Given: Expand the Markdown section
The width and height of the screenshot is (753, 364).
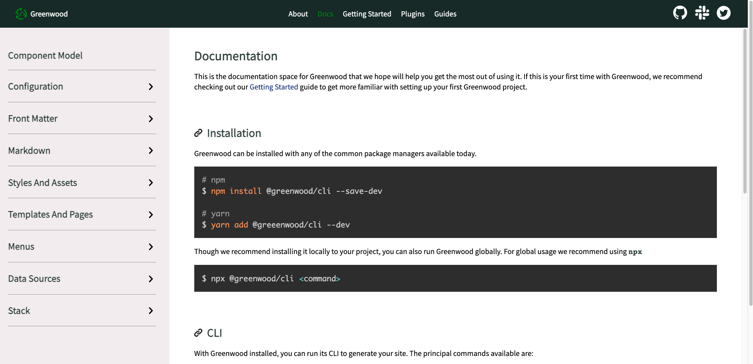Looking at the screenshot, I should click(151, 150).
